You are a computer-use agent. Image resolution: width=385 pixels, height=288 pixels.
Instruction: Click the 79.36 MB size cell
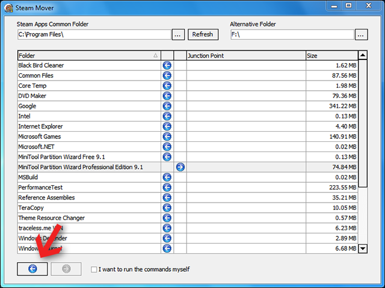(x=332, y=96)
